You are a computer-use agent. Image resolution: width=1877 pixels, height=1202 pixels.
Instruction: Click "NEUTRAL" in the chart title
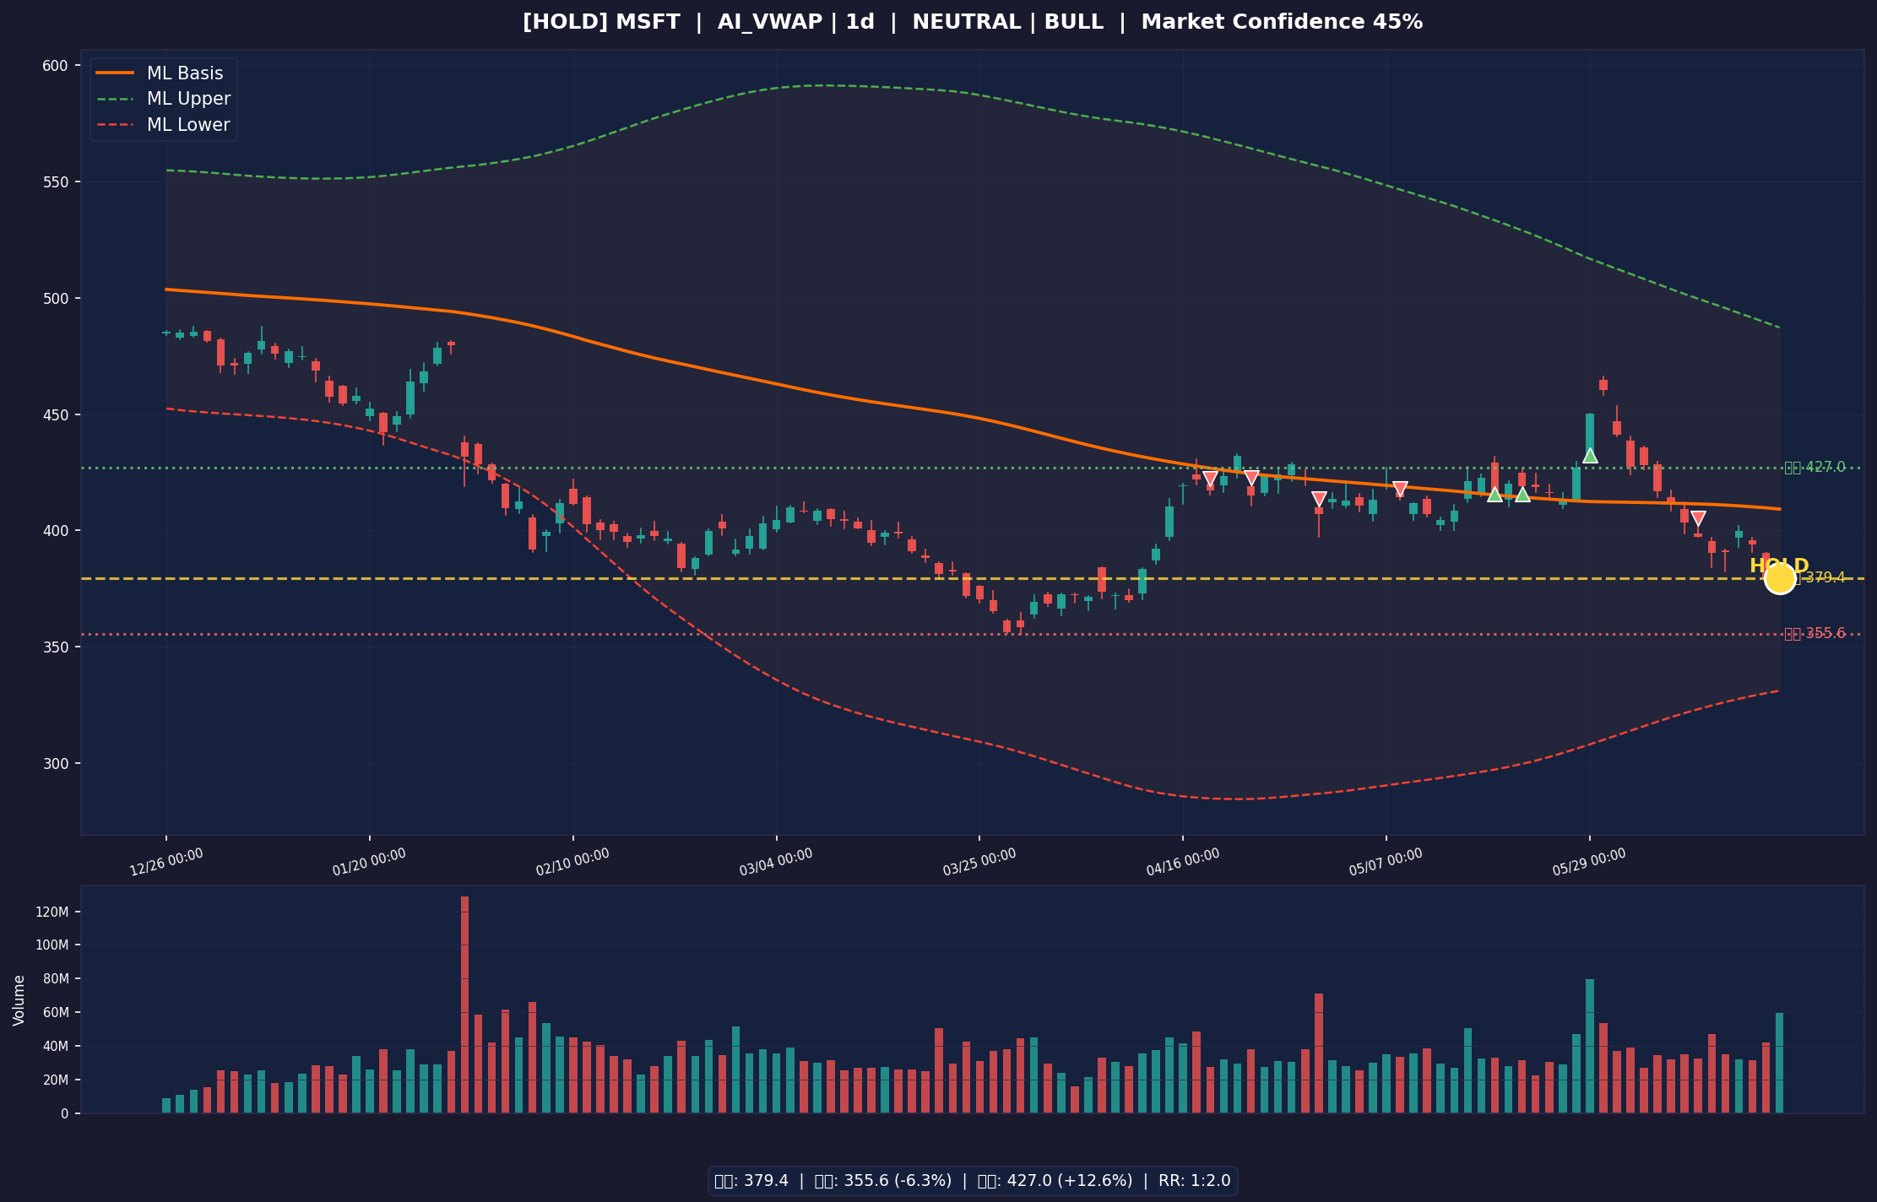coord(966,23)
